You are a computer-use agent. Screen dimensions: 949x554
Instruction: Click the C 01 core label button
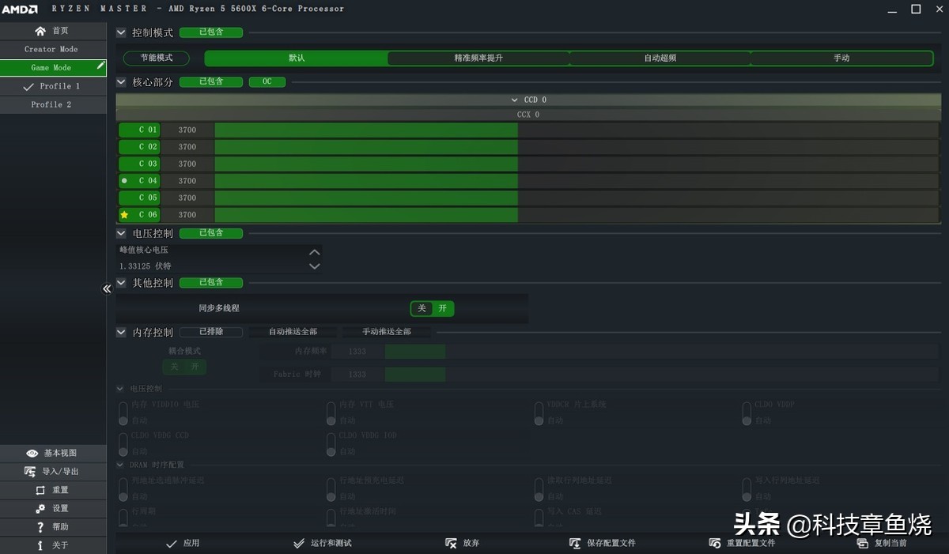click(x=139, y=130)
